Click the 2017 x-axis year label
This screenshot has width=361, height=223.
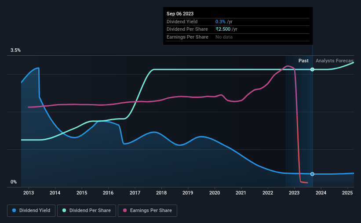tap(135, 193)
